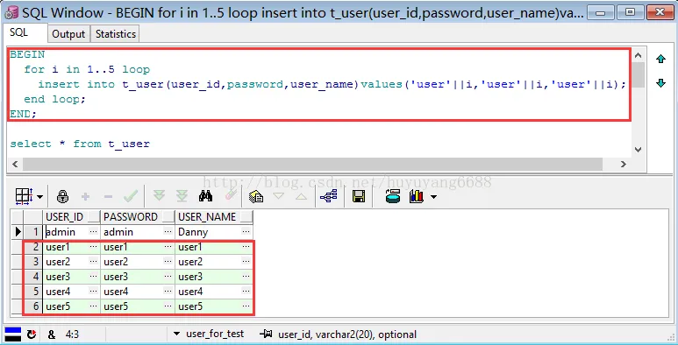Click the ellipsis button in row 4 USER_ID cell
Screen dimensions: 678x345
click(93, 277)
